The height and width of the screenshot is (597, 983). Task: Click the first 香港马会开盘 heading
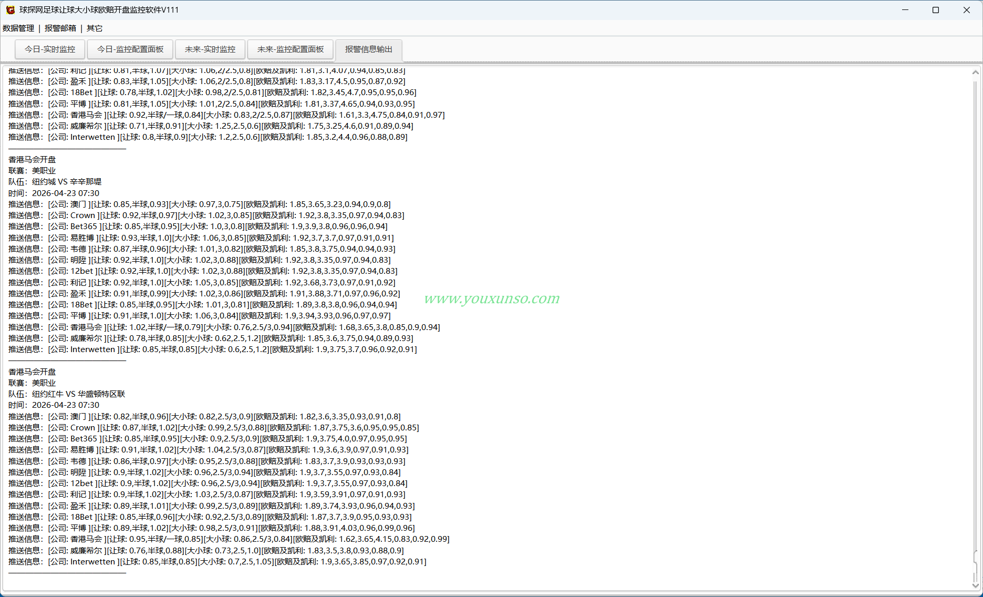point(32,159)
